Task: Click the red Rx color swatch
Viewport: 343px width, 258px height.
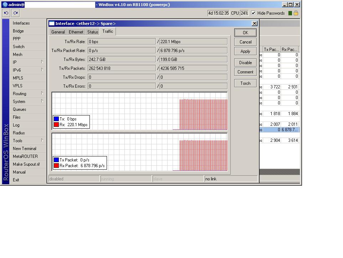Action: click(x=56, y=125)
